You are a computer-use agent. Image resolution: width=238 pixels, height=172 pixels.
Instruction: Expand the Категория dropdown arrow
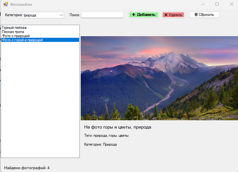coord(61,15)
